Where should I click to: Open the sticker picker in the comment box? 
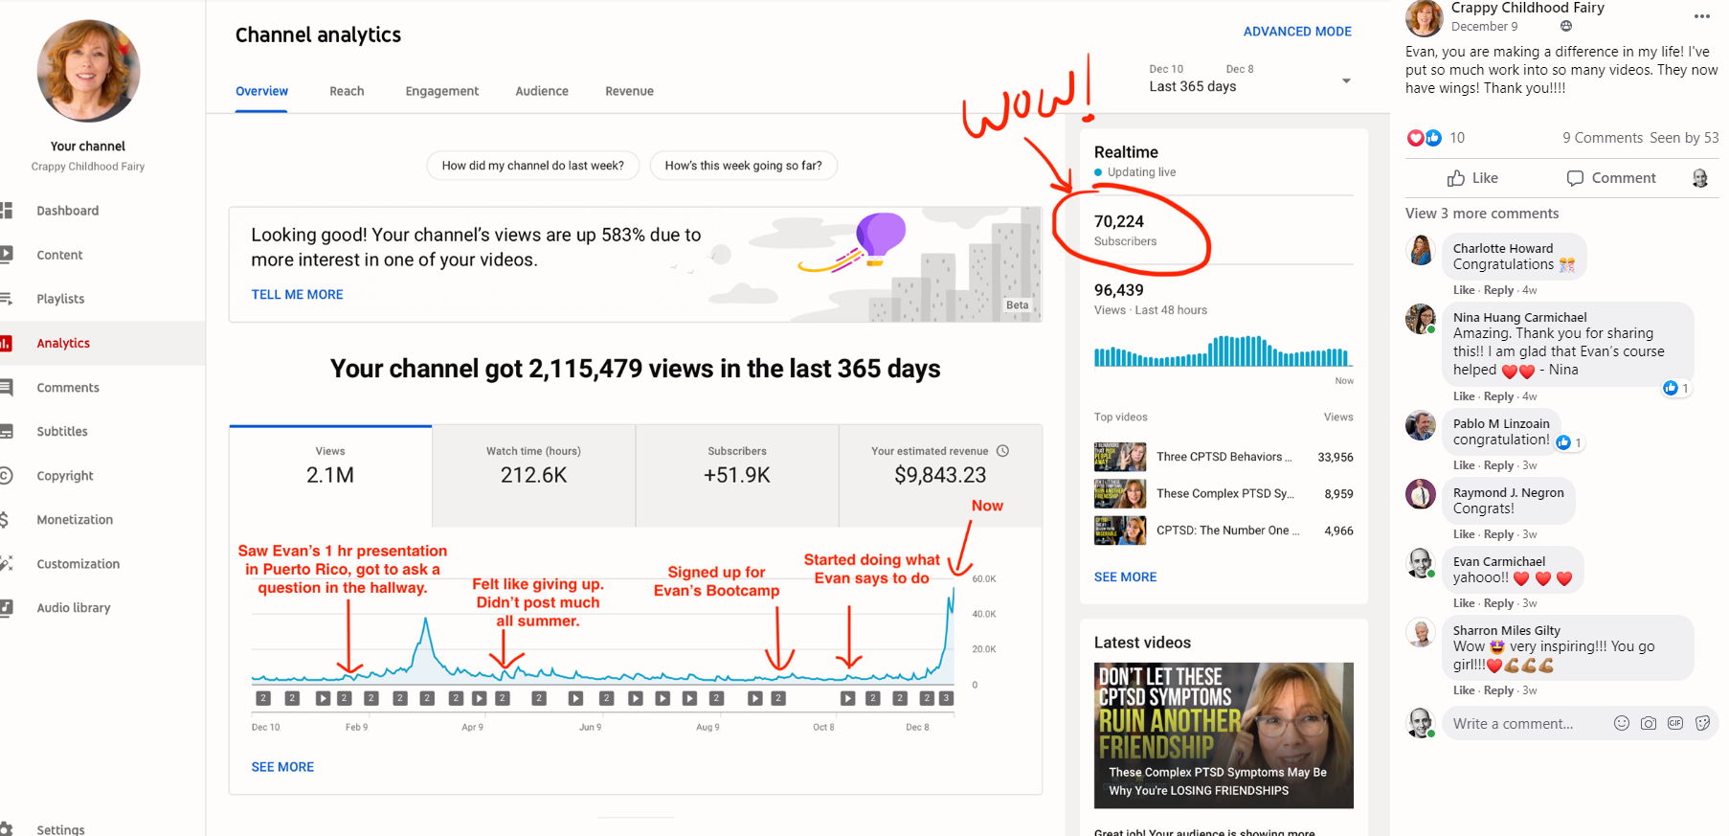pyautogui.click(x=1702, y=724)
